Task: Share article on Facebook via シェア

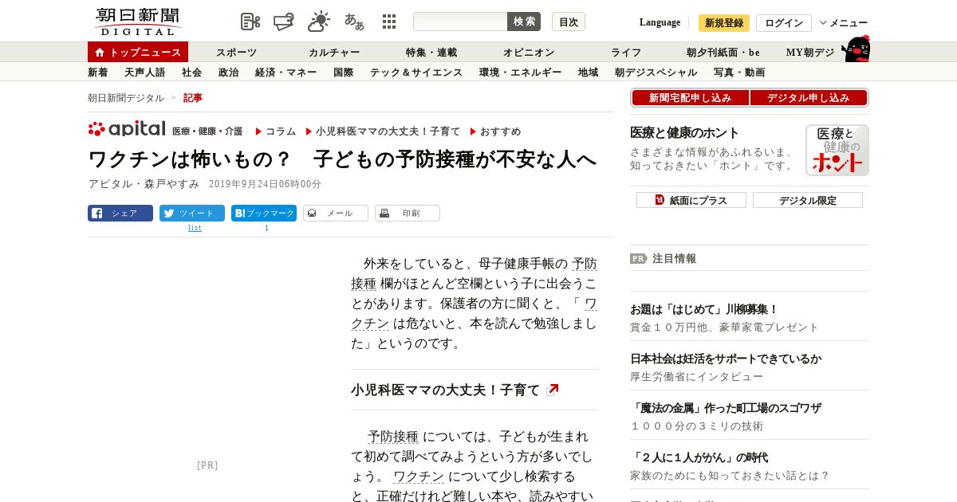Action: 120,213
